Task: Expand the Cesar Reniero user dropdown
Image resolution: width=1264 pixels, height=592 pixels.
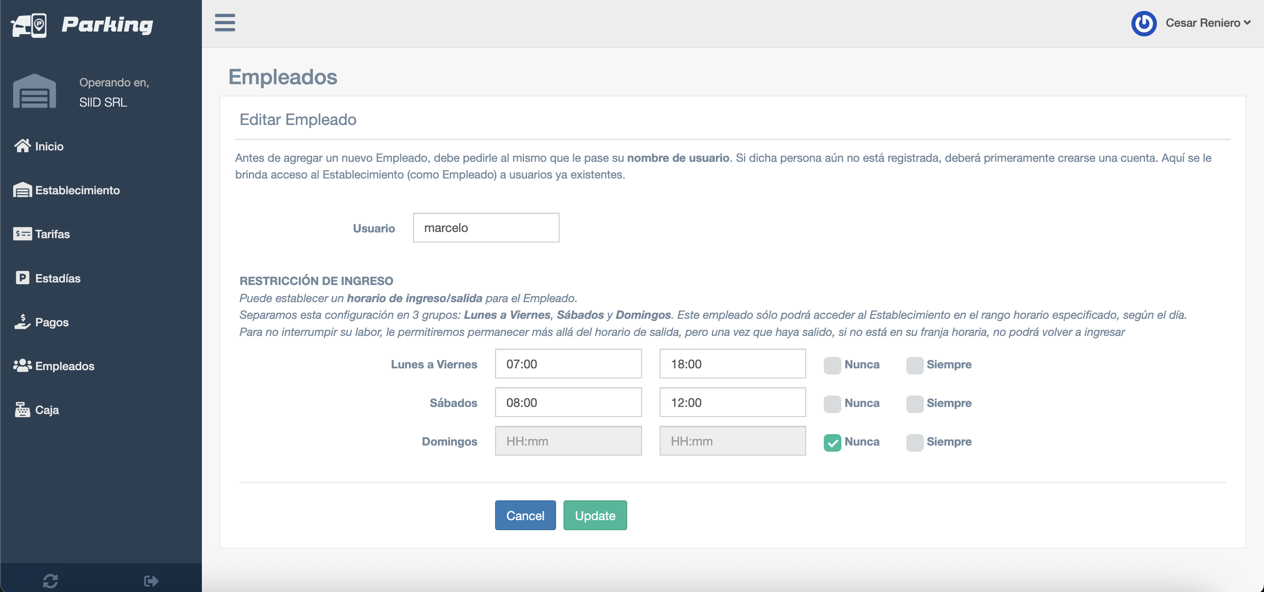Action: click(1207, 23)
